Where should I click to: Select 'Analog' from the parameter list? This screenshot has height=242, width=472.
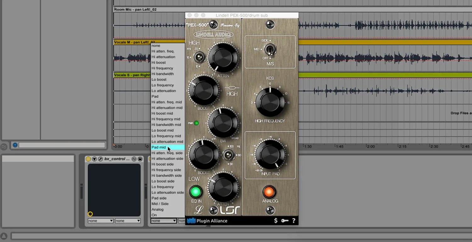point(168,209)
